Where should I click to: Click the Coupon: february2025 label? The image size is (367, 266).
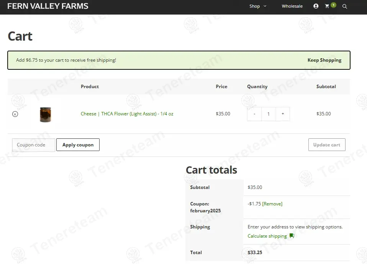205,207
